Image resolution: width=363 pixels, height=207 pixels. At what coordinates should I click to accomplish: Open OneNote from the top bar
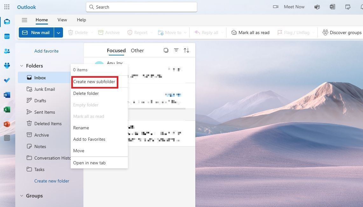pos(332,7)
